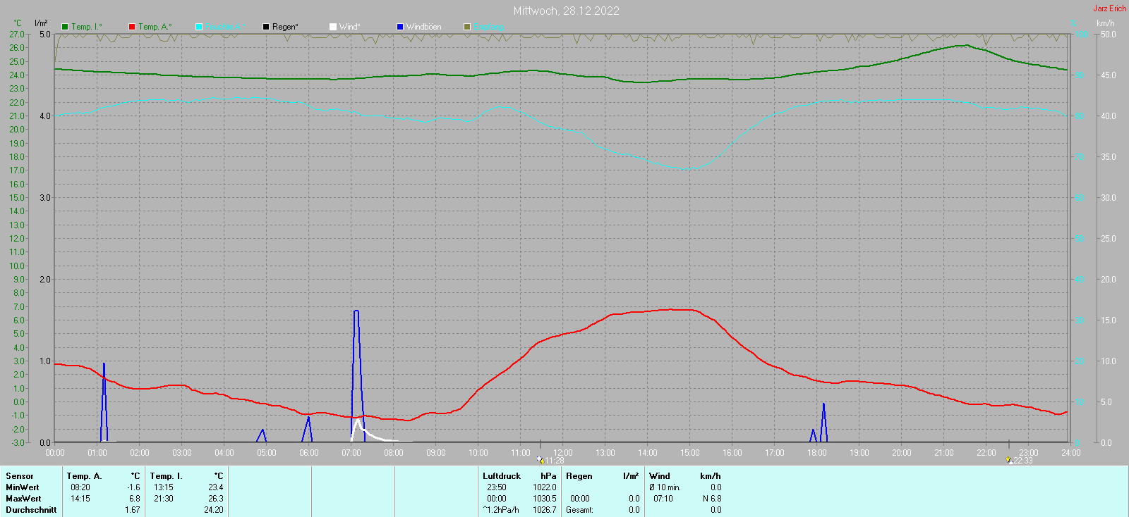Click the white Wind legend swatch
Viewport: 1129px width, 517px height.
(333, 27)
